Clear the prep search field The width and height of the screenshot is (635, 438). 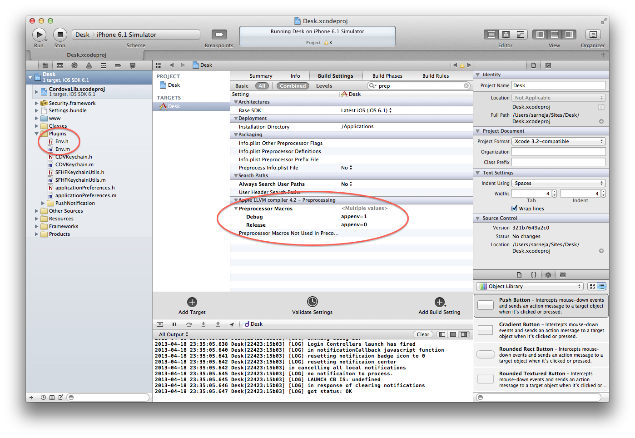pyautogui.click(x=466, y=85)
